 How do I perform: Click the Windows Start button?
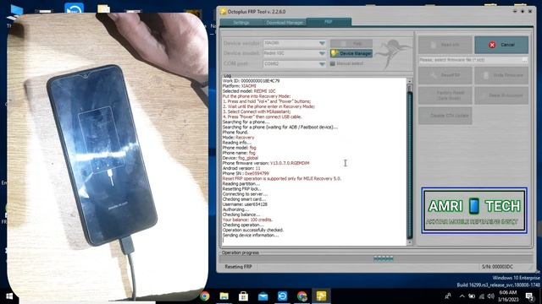pyautogui.click(x=9, y=296)
